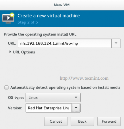124x129 pixels.
Task: Click the "Create a new virtual machine" heading
Action: 49,16
